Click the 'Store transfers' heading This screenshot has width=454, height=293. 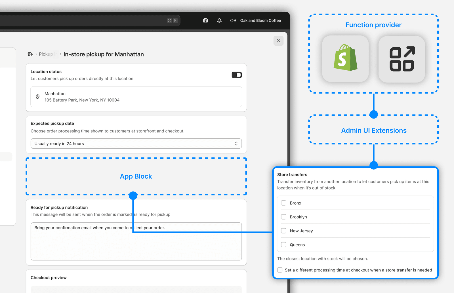292,175
